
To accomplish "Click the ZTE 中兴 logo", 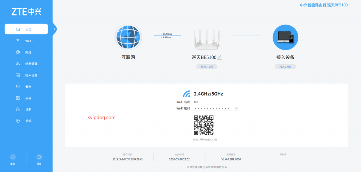I will click(x=26, y=12).
